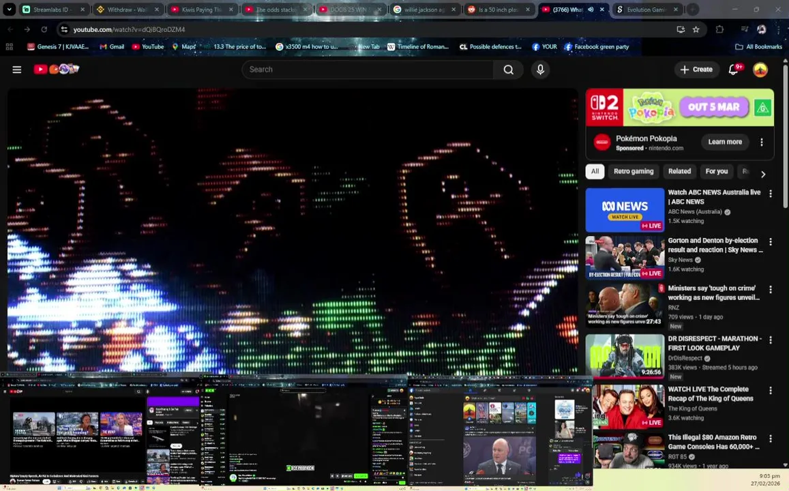789x491 pixels.
Task: Open the DR DISRESPECT Marathon thumbnail
Action: click(x=625, y=356)
